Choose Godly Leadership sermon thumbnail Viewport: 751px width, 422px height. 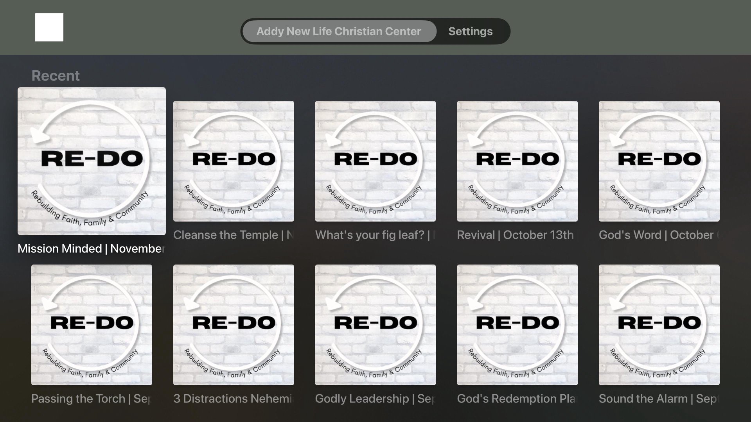pos(375,325)
